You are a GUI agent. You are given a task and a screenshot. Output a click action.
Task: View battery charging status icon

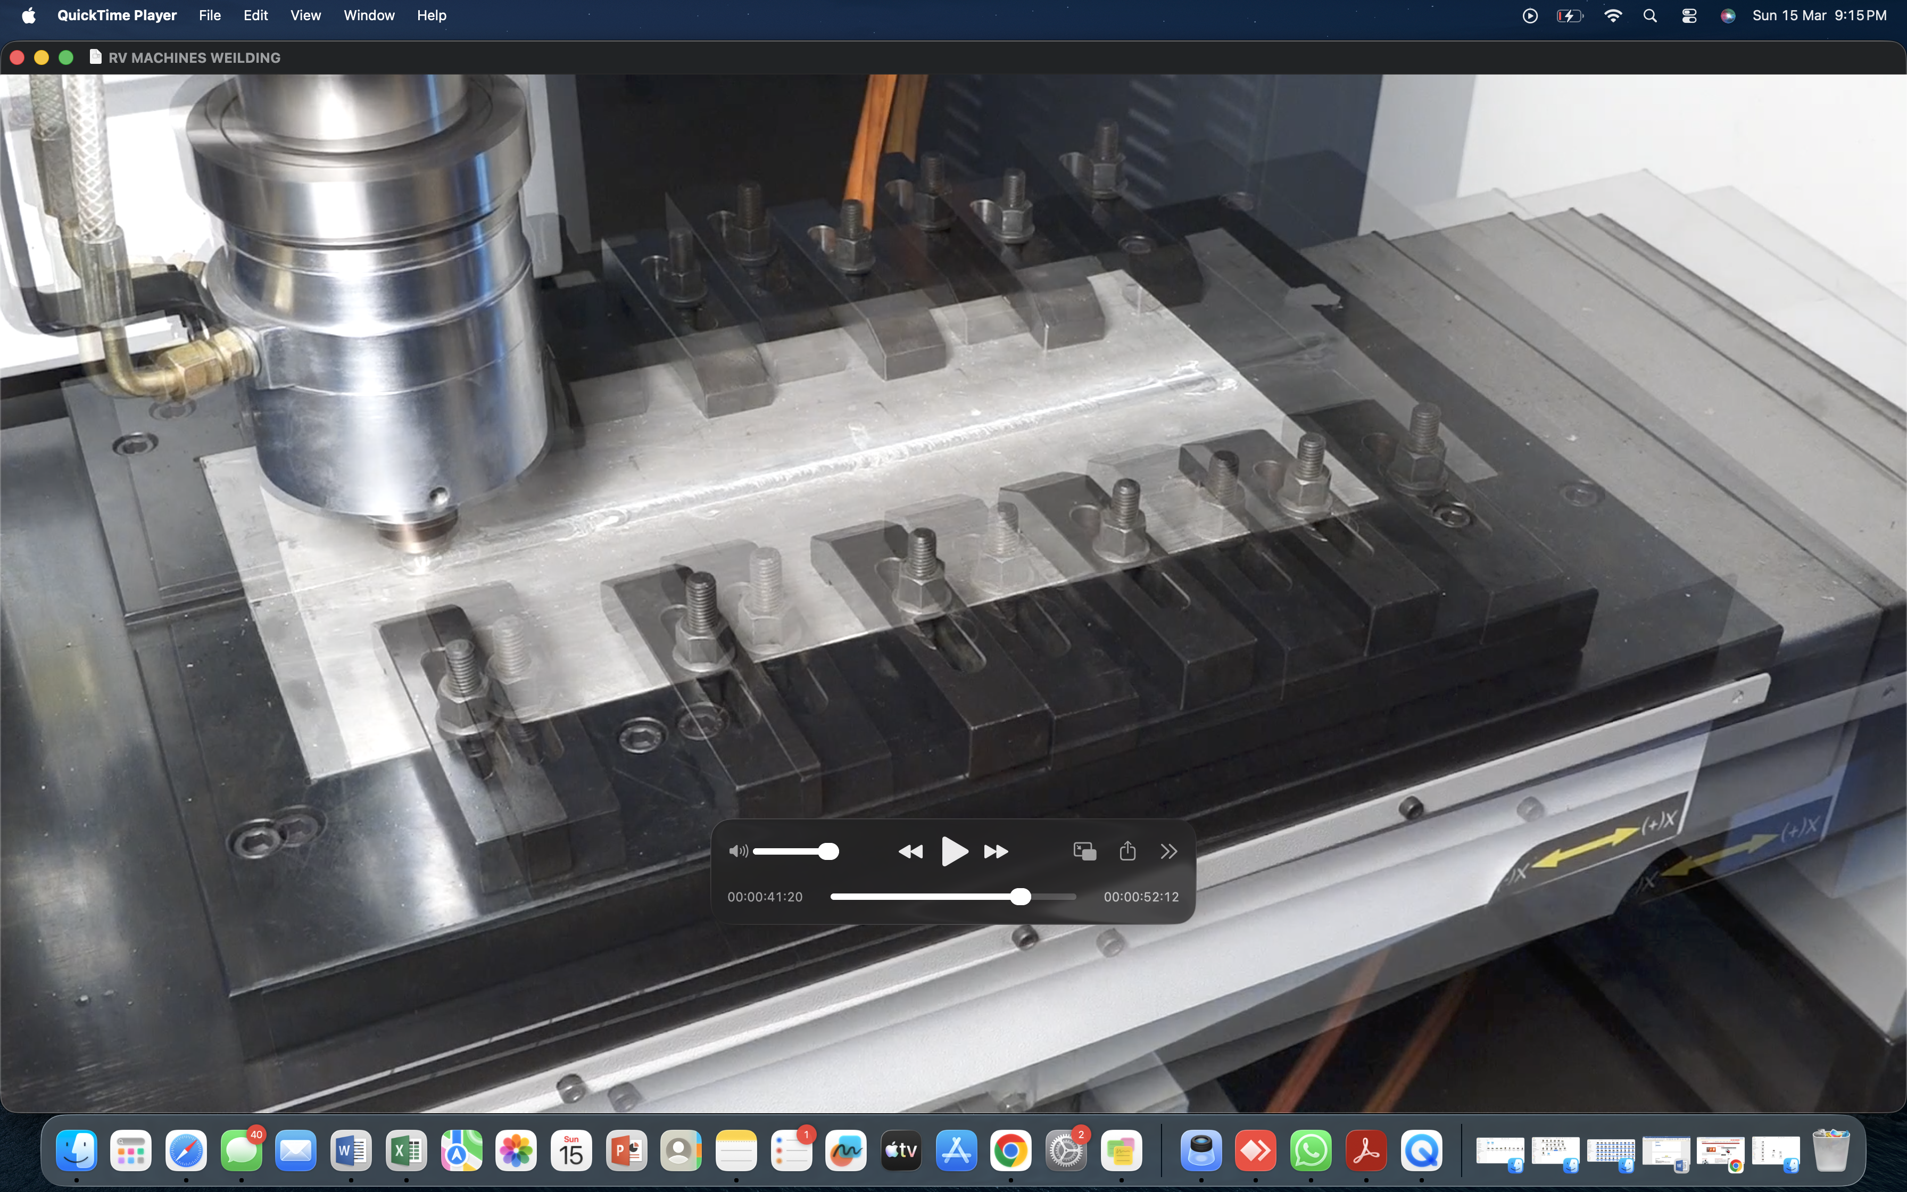(1569, 15)
